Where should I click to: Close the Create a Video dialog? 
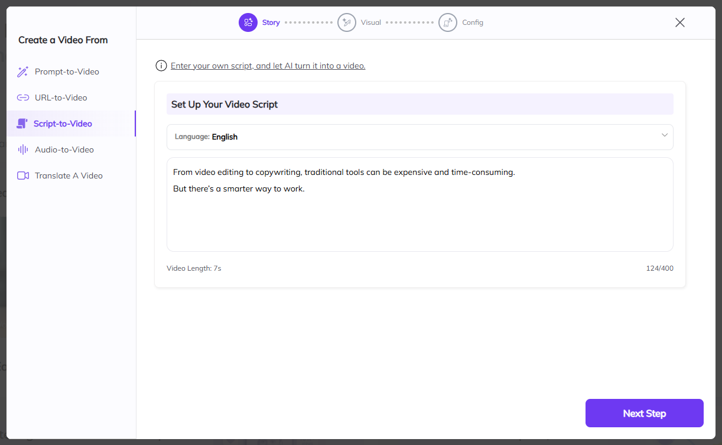point(680,22)
